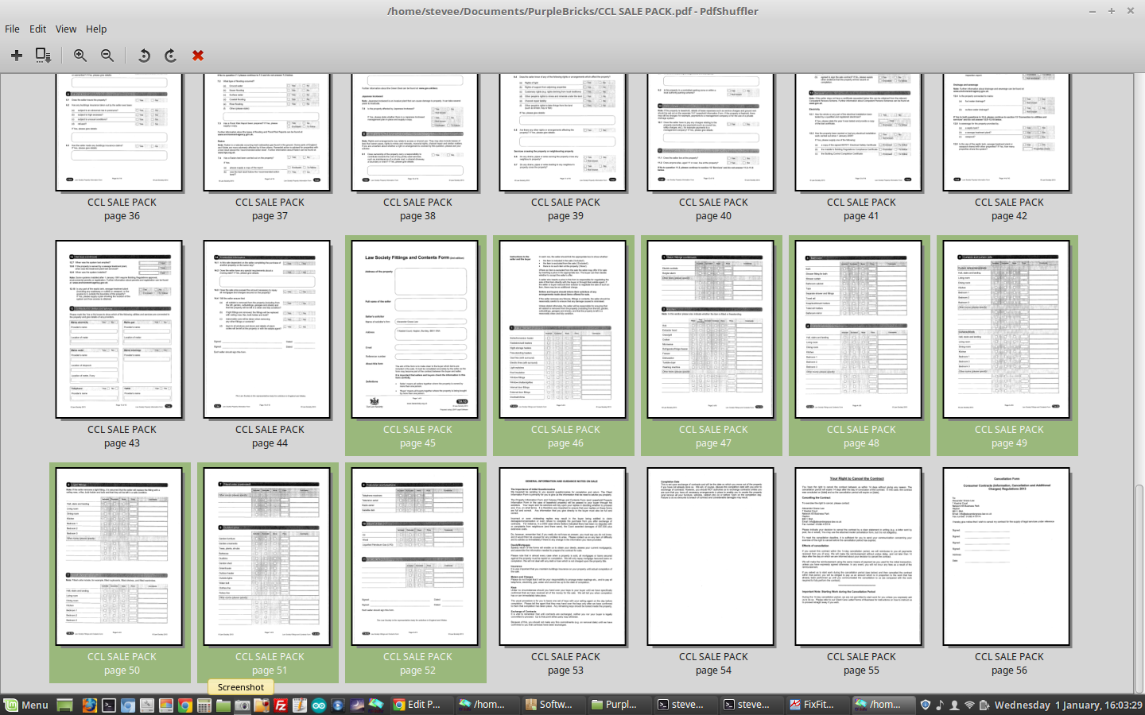The height and width of the screenshot is (715, 1145).
Task: Click the selected page 45 thumbnail
Action: [417, 329]
